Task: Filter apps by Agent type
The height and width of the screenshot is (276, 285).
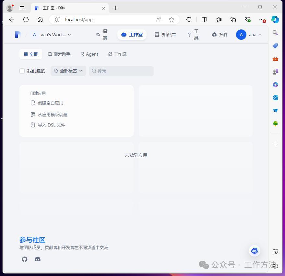Action: [x=89, y=54]
